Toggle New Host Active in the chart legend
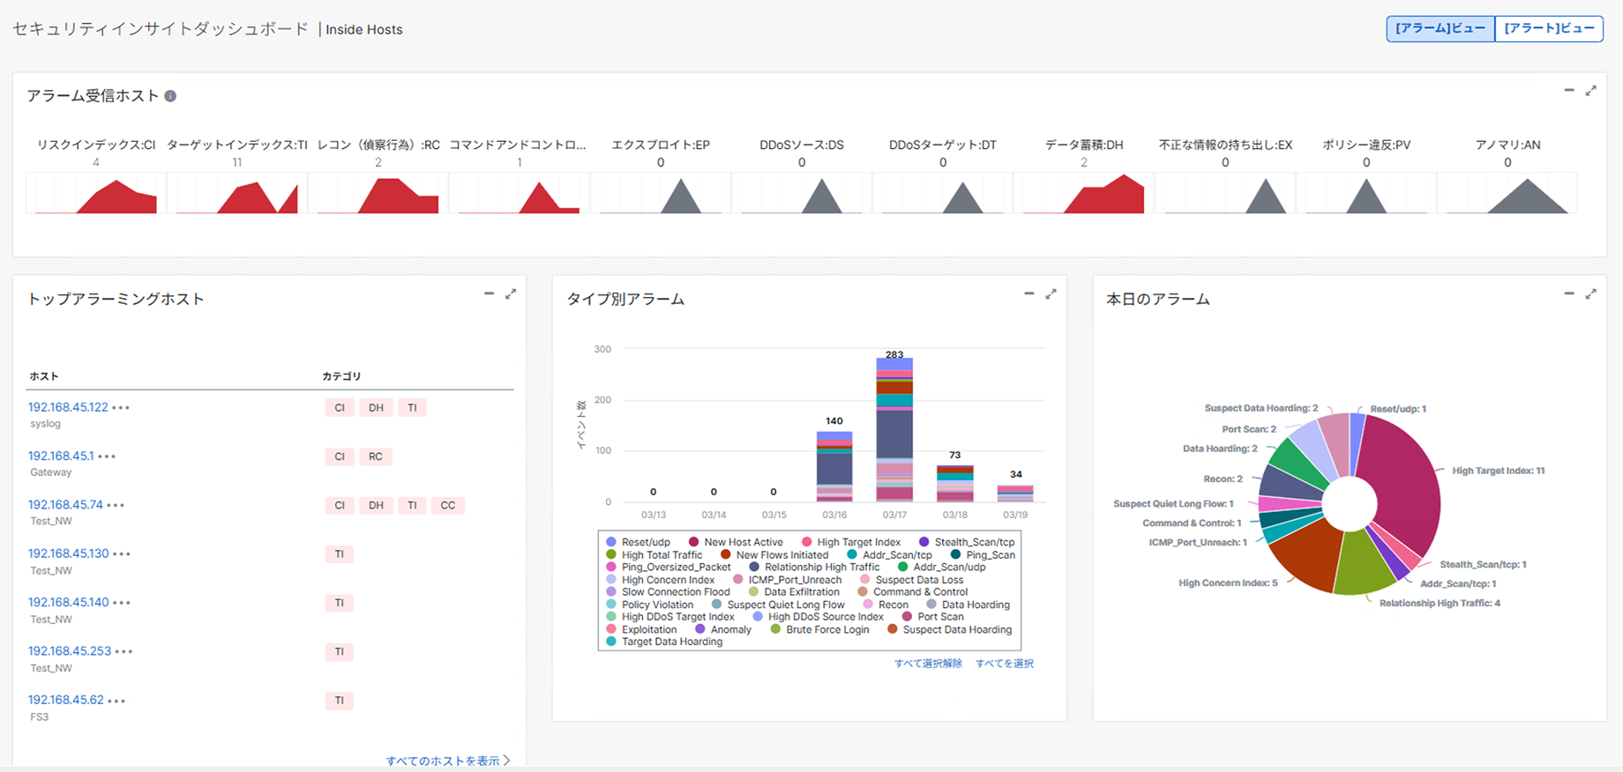This screenshot has width=1623, height=772. point(737,542)
